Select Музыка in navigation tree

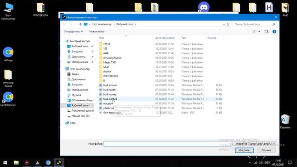[76, 95]
